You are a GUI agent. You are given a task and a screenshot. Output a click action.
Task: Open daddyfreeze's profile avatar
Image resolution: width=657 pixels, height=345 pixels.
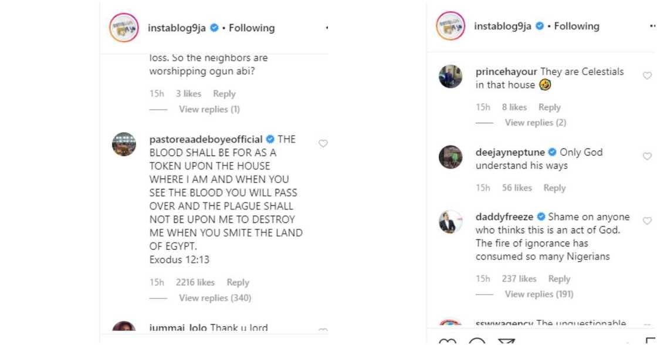[450, 221]
